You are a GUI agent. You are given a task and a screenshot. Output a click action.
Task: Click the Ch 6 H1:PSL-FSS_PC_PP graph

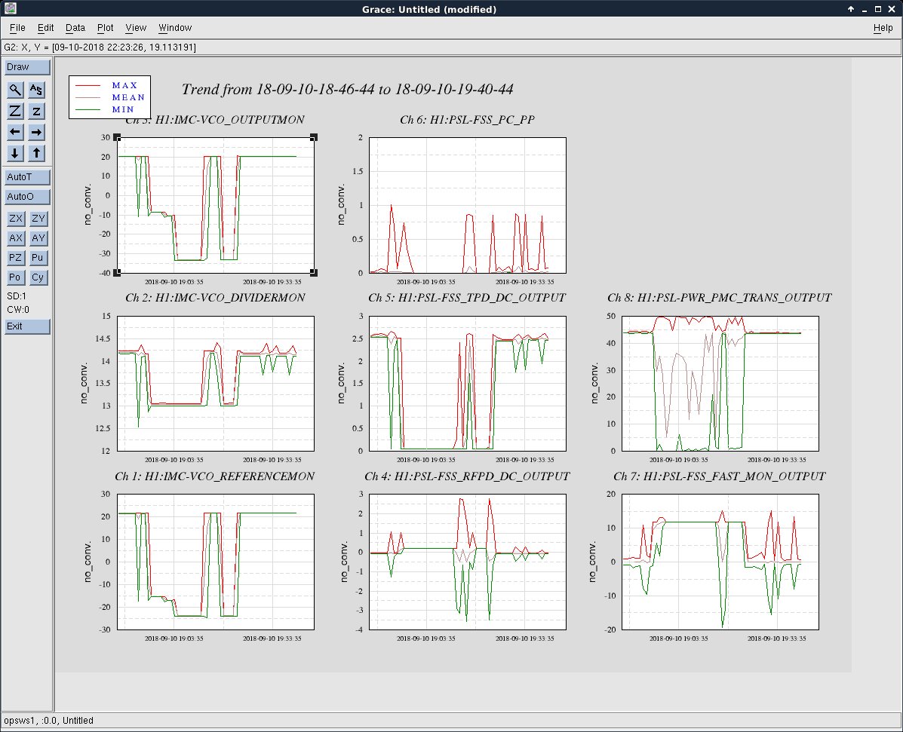(468, 205)
